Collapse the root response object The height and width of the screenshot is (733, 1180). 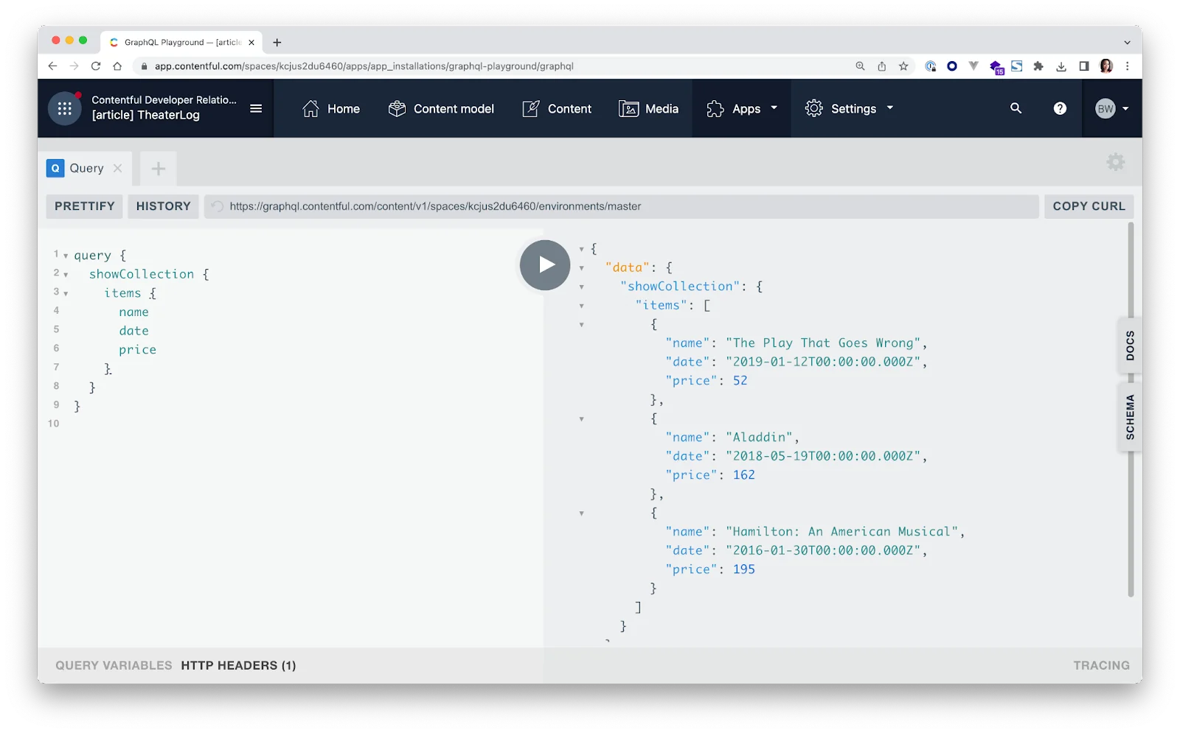[x=581, y=250]
